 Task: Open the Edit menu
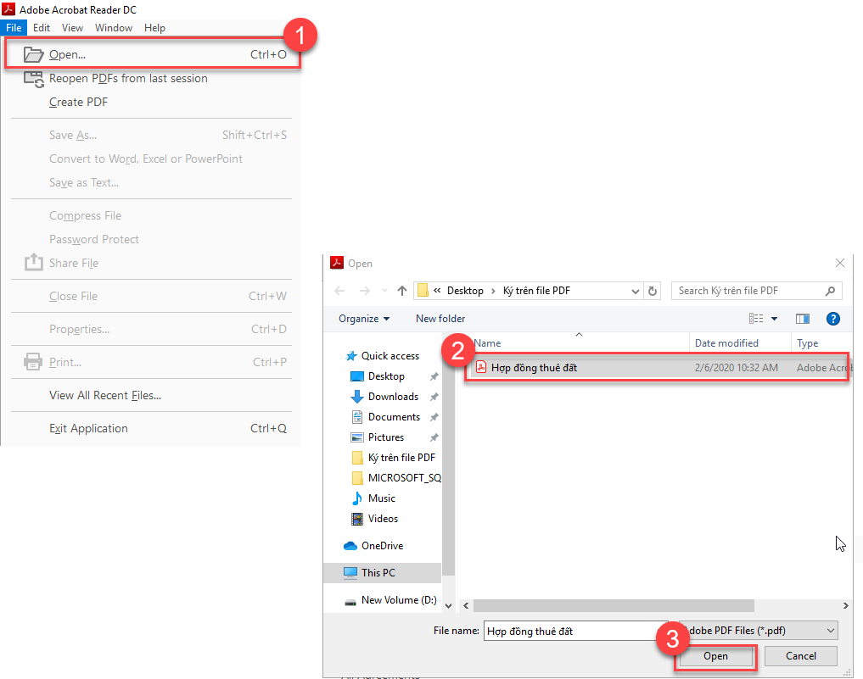42,27
